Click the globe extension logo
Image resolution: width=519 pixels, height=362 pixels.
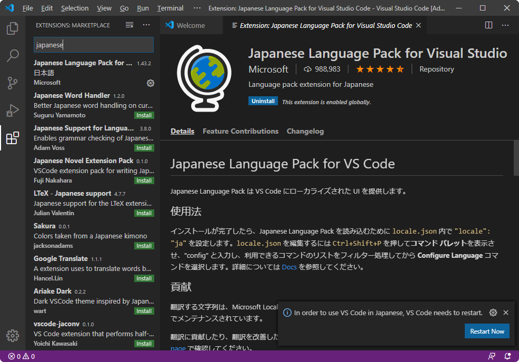point(204,78)
